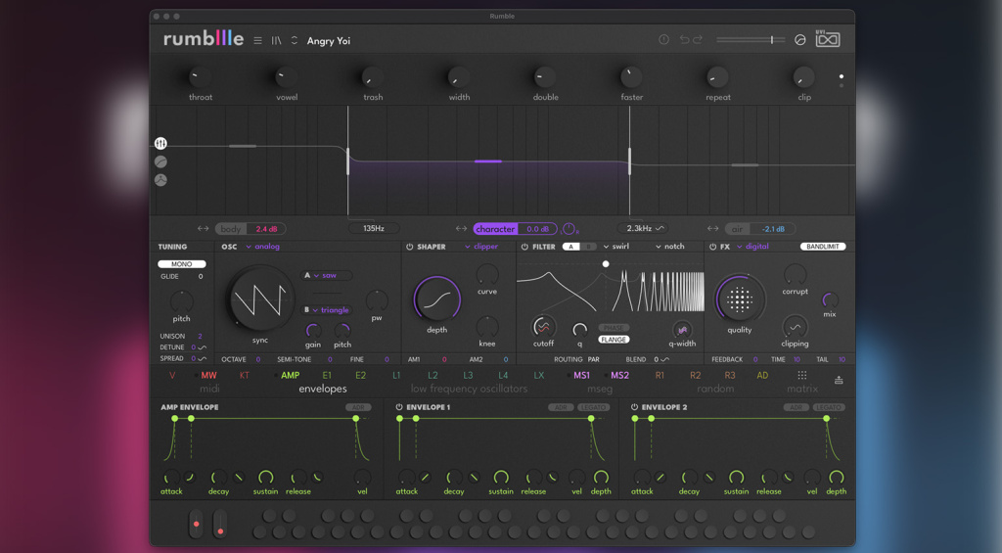The image size is (1002, 553).
Task: Toggle the SHAPER power button
Action: click(410, 247)
